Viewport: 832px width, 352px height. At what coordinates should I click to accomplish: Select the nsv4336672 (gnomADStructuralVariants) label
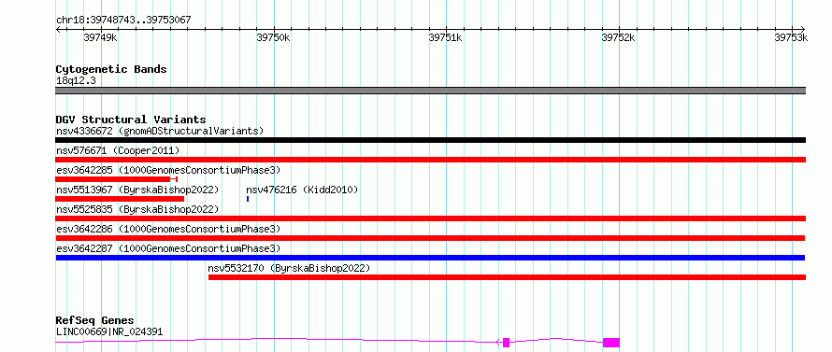(x=160, y=131)
